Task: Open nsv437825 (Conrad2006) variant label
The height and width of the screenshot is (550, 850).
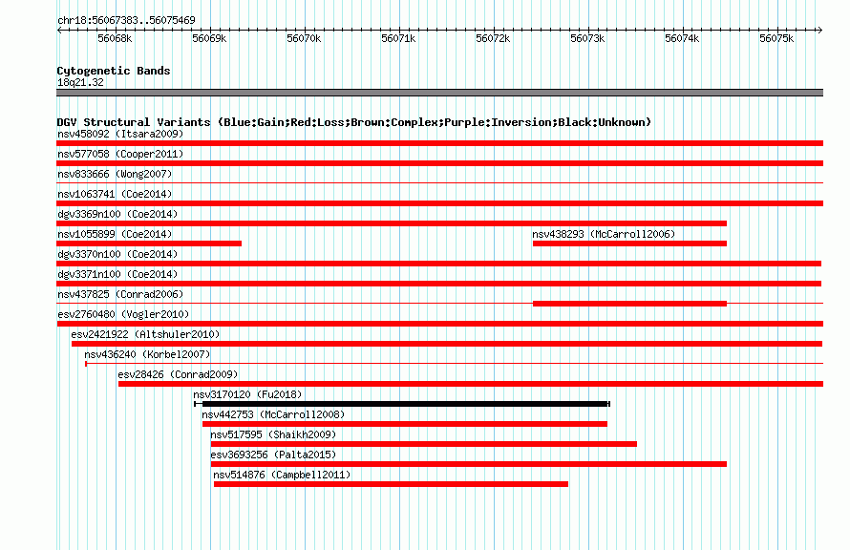Action: tap(120, 294)
